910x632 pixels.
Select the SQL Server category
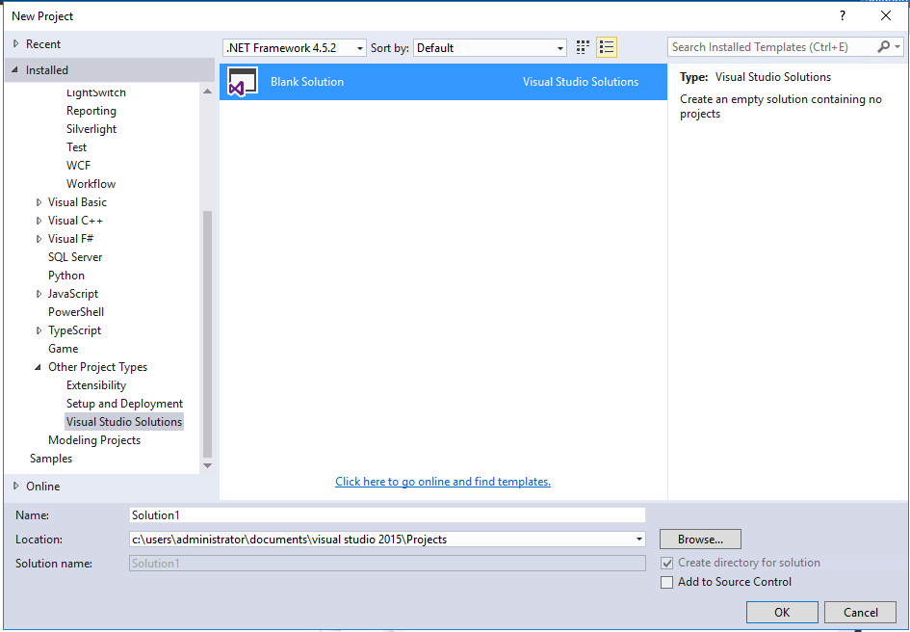click(75, 257)
